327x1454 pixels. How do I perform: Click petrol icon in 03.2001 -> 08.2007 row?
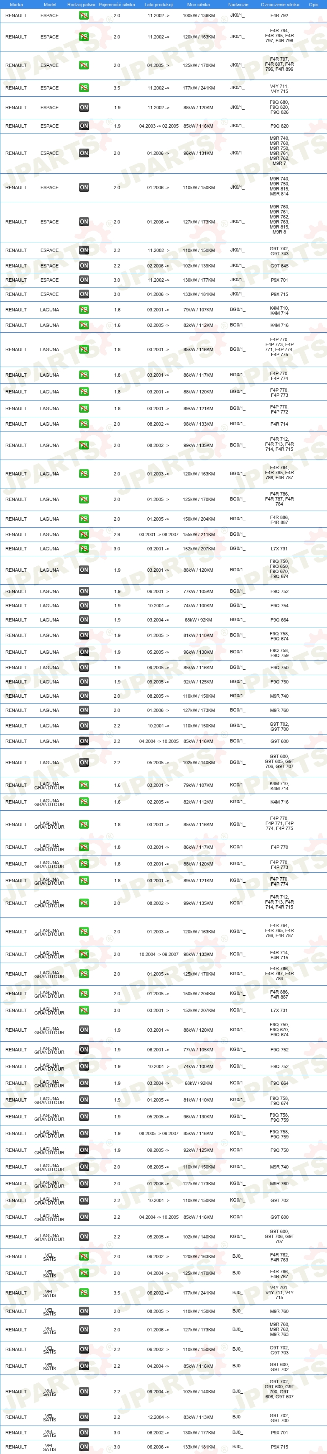pos(84,534)
